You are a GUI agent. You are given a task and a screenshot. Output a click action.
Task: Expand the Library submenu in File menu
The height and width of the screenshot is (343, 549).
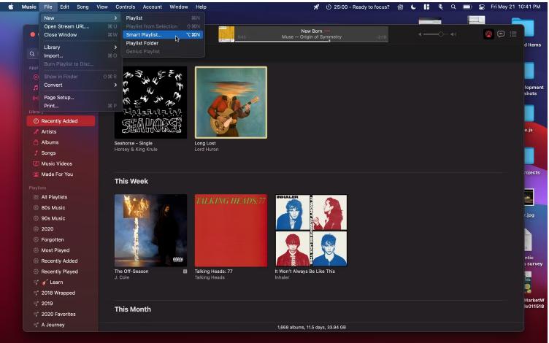click(80, 47)
